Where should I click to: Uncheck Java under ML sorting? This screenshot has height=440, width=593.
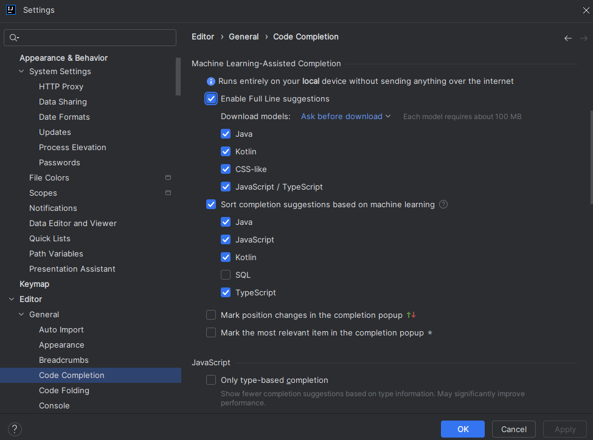click(226, 222)
